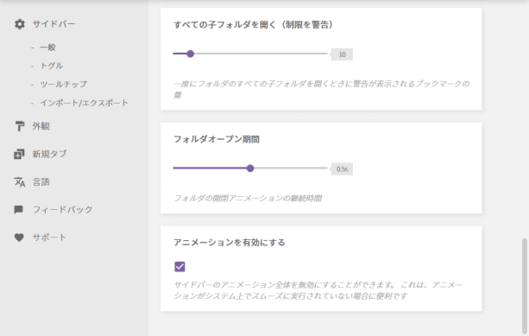Open the 一般 submenu item
The width and height of the screenshot is (529, 336).
coord(47,48)
